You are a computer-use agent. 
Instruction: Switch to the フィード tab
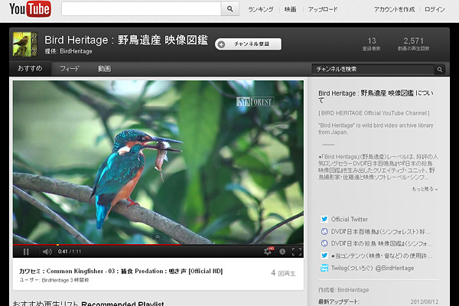70,69
